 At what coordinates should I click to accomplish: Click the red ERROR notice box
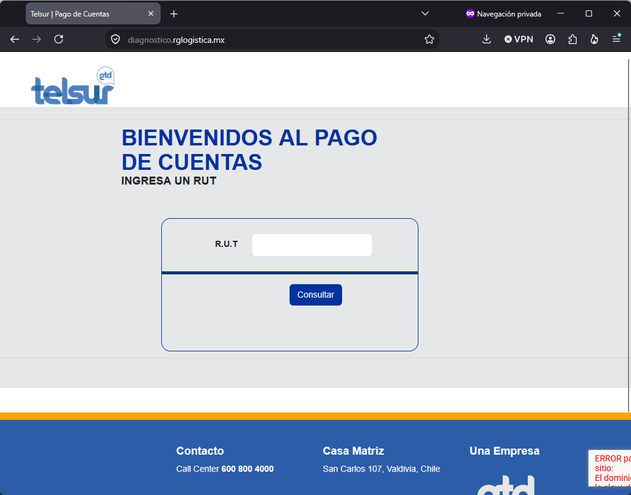tap(609, 469)
